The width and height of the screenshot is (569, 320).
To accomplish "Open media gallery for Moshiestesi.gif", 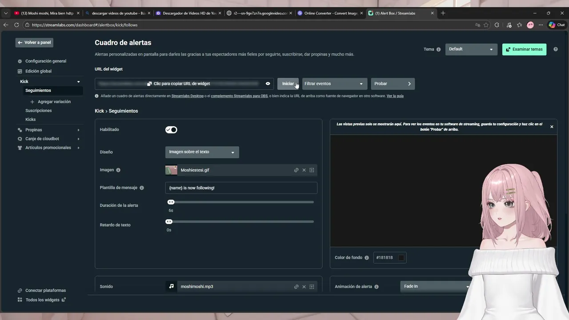I will coord(312,170).
